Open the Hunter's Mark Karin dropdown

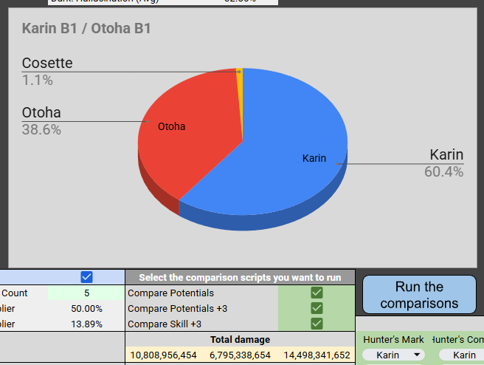[x=393, y=355]
